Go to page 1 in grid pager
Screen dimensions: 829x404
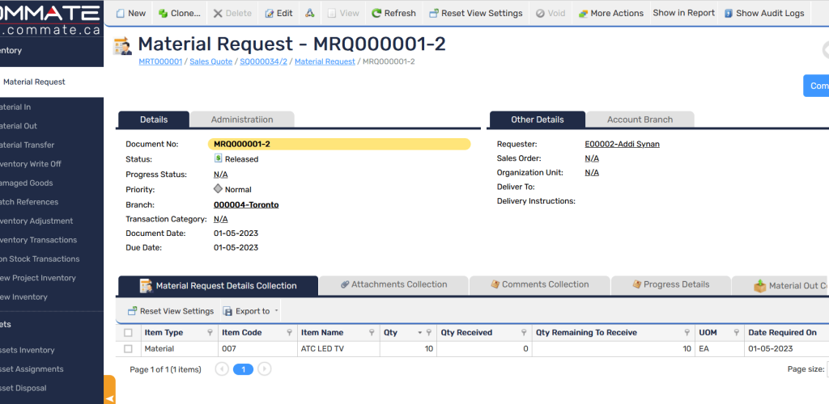click(x=243, y=369)
